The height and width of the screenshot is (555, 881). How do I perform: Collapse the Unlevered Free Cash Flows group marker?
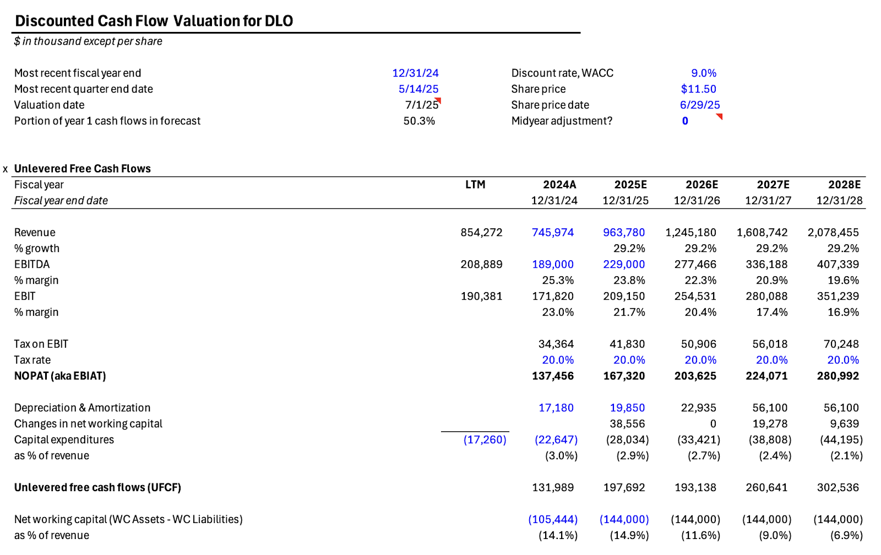tap(6, 169)
